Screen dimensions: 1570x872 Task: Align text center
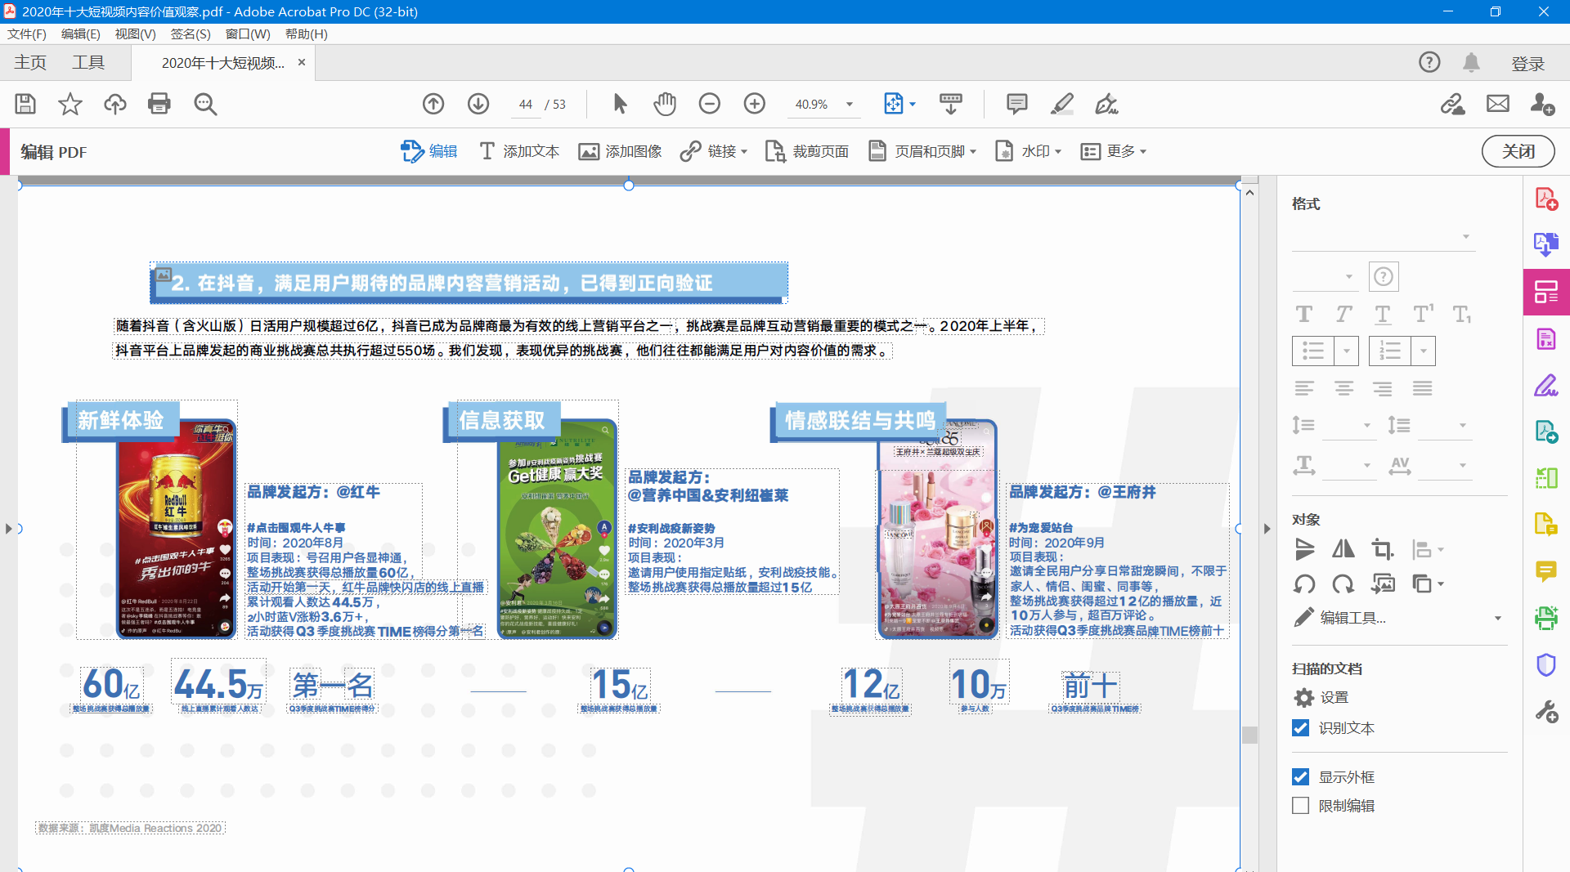click(1343, 388)
